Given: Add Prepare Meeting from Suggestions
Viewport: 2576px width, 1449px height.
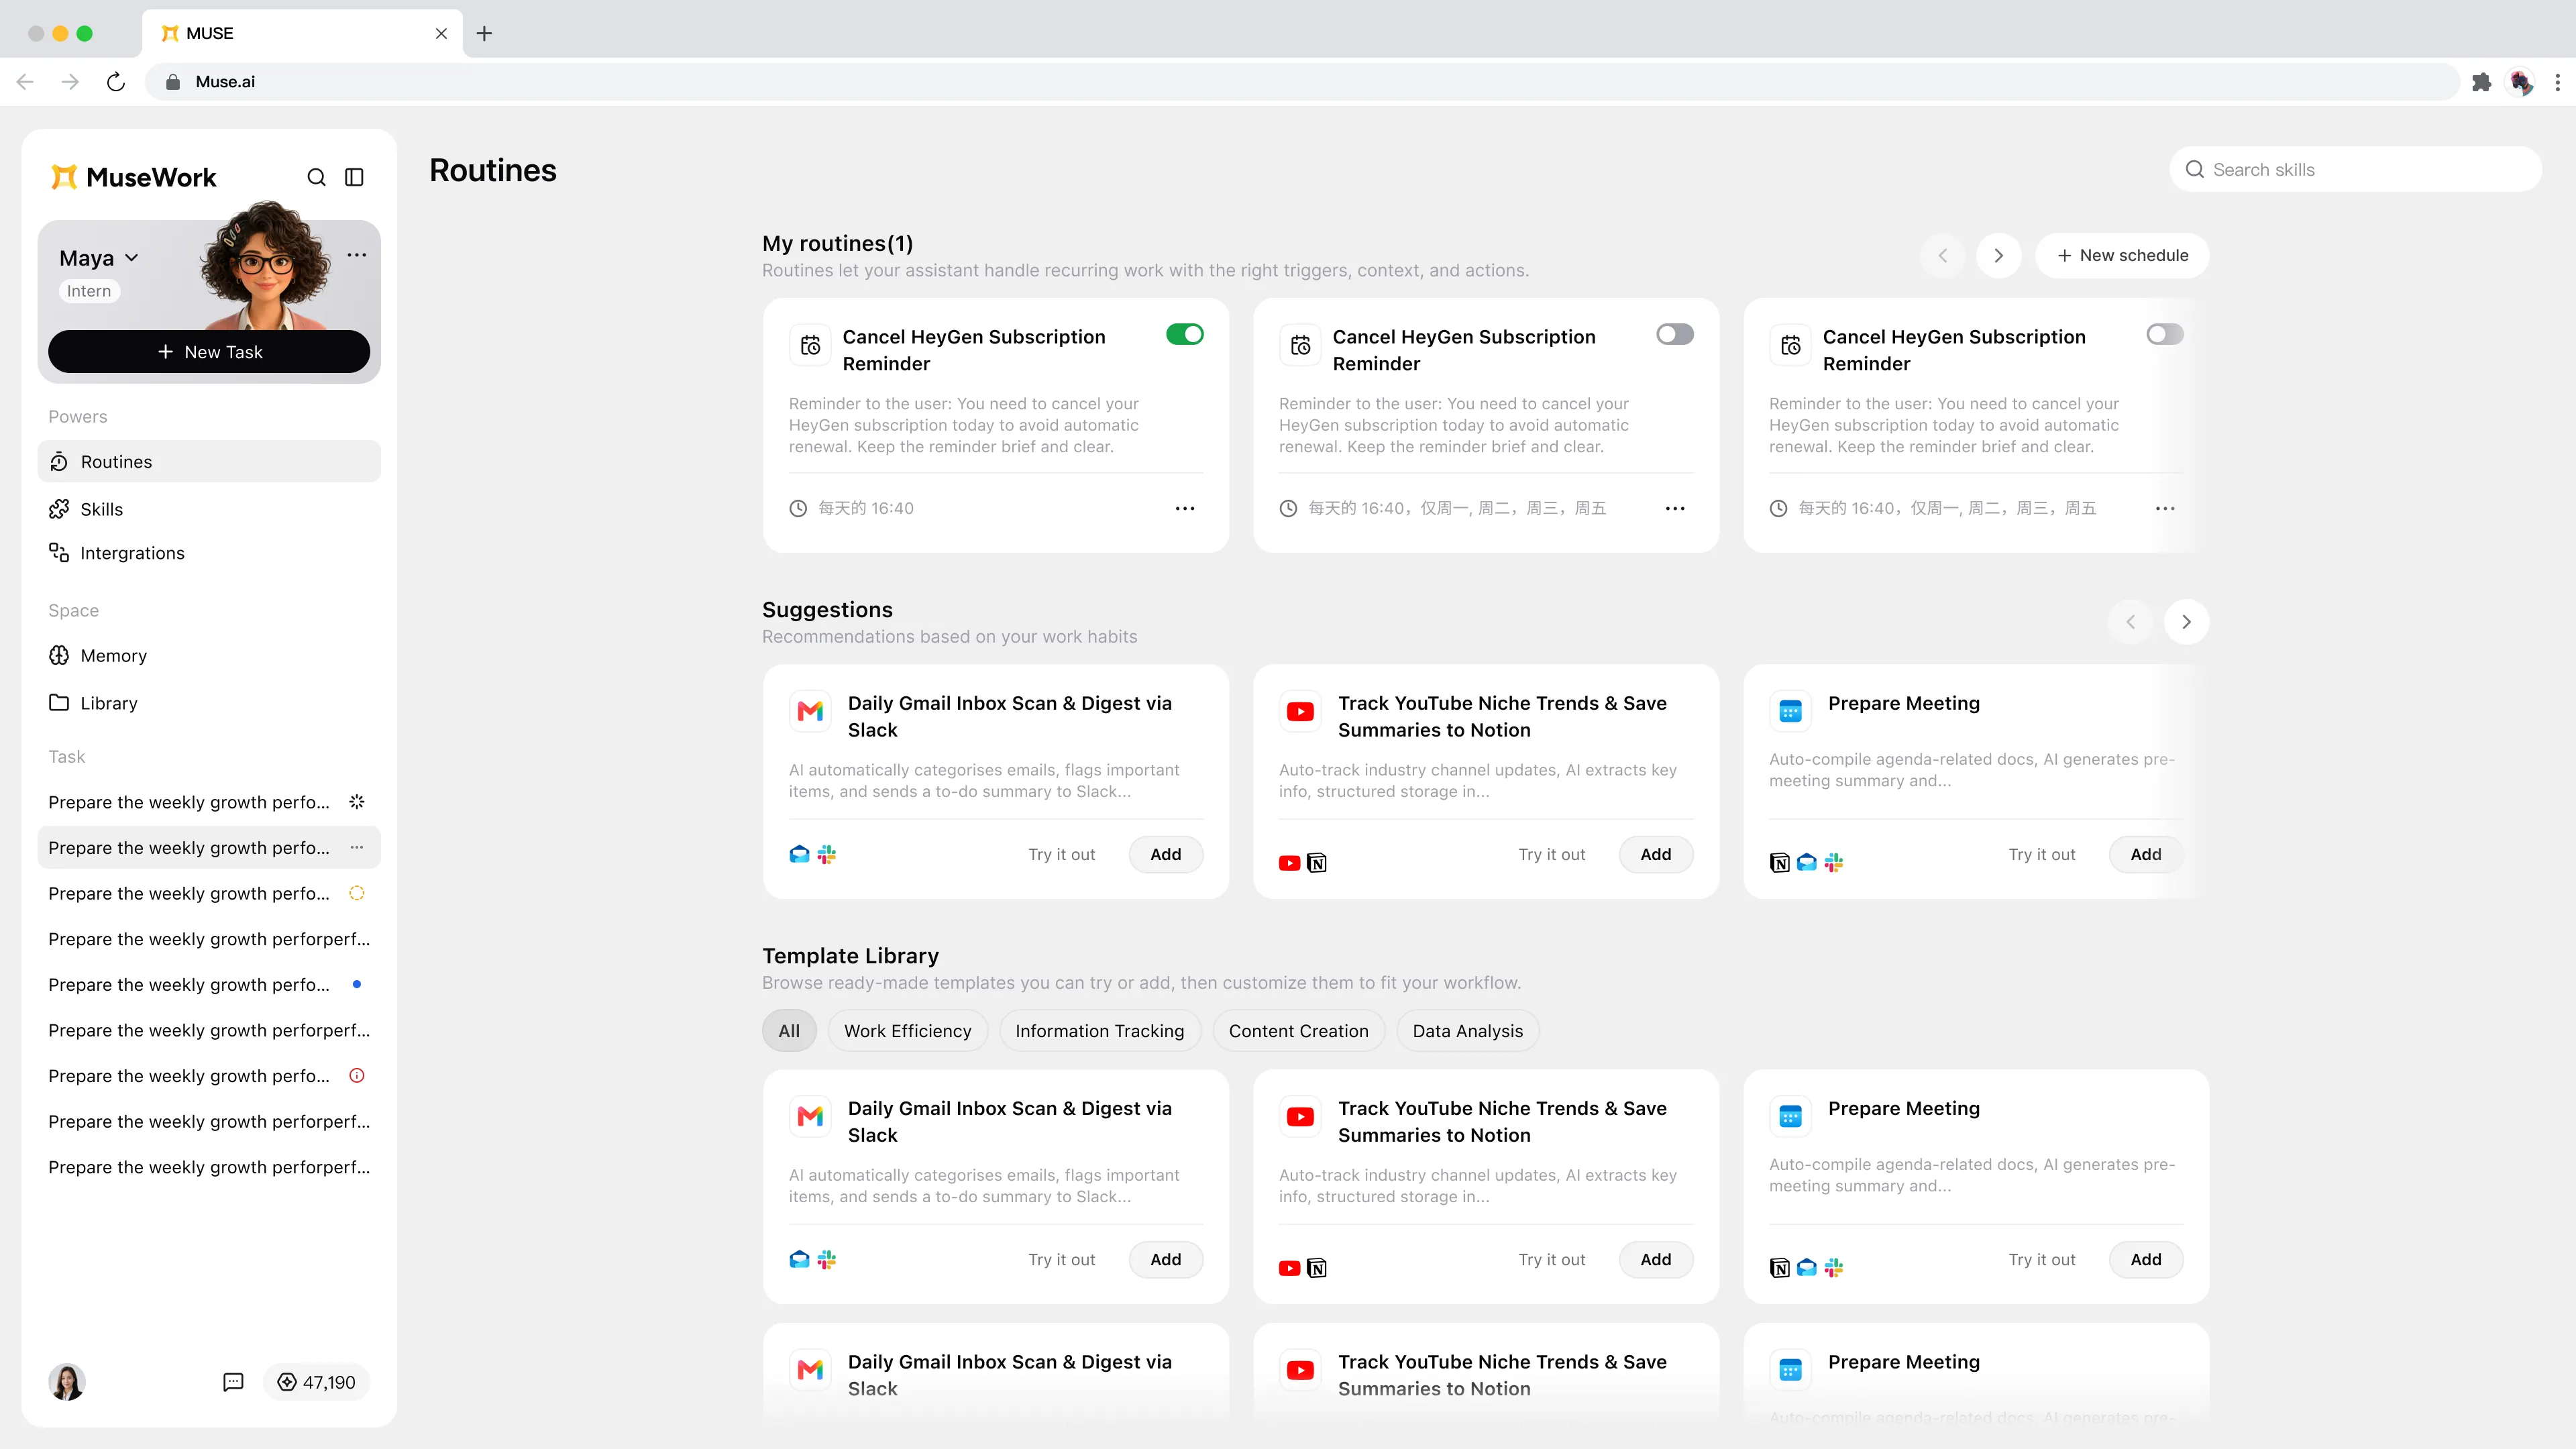Looking at the screenshot, I should click(2145, 854).
